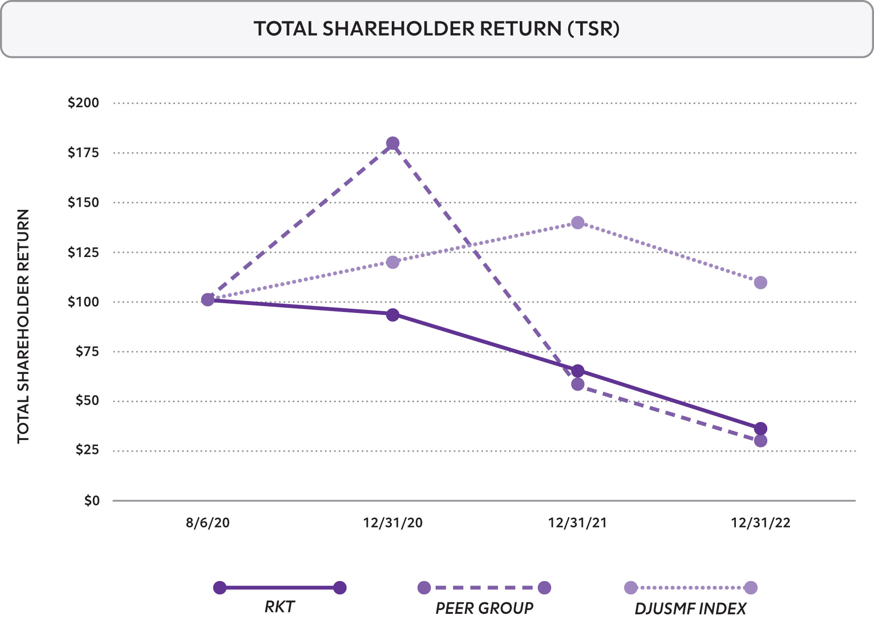
Task: Click the RKT legend label
Action: pyautogui.click(x=279, y=607)
